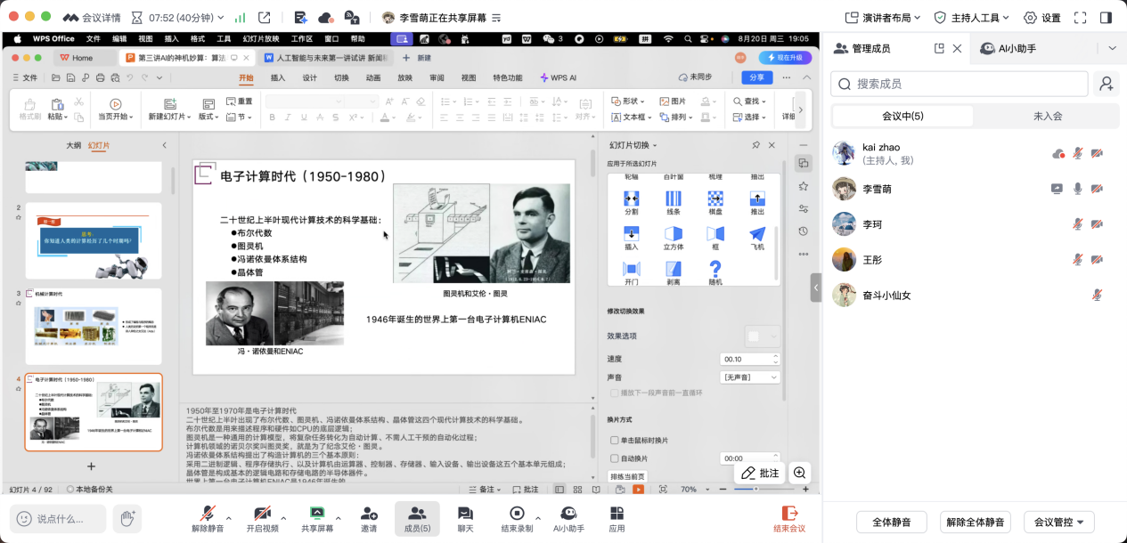Expand the 会议管控 dropdown

(x=1058, y=523)
